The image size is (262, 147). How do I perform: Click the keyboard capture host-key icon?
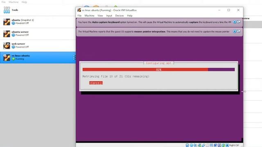point(227,145)
